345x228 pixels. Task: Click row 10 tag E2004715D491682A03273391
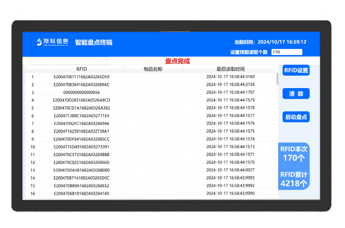(x=81, y=147)
